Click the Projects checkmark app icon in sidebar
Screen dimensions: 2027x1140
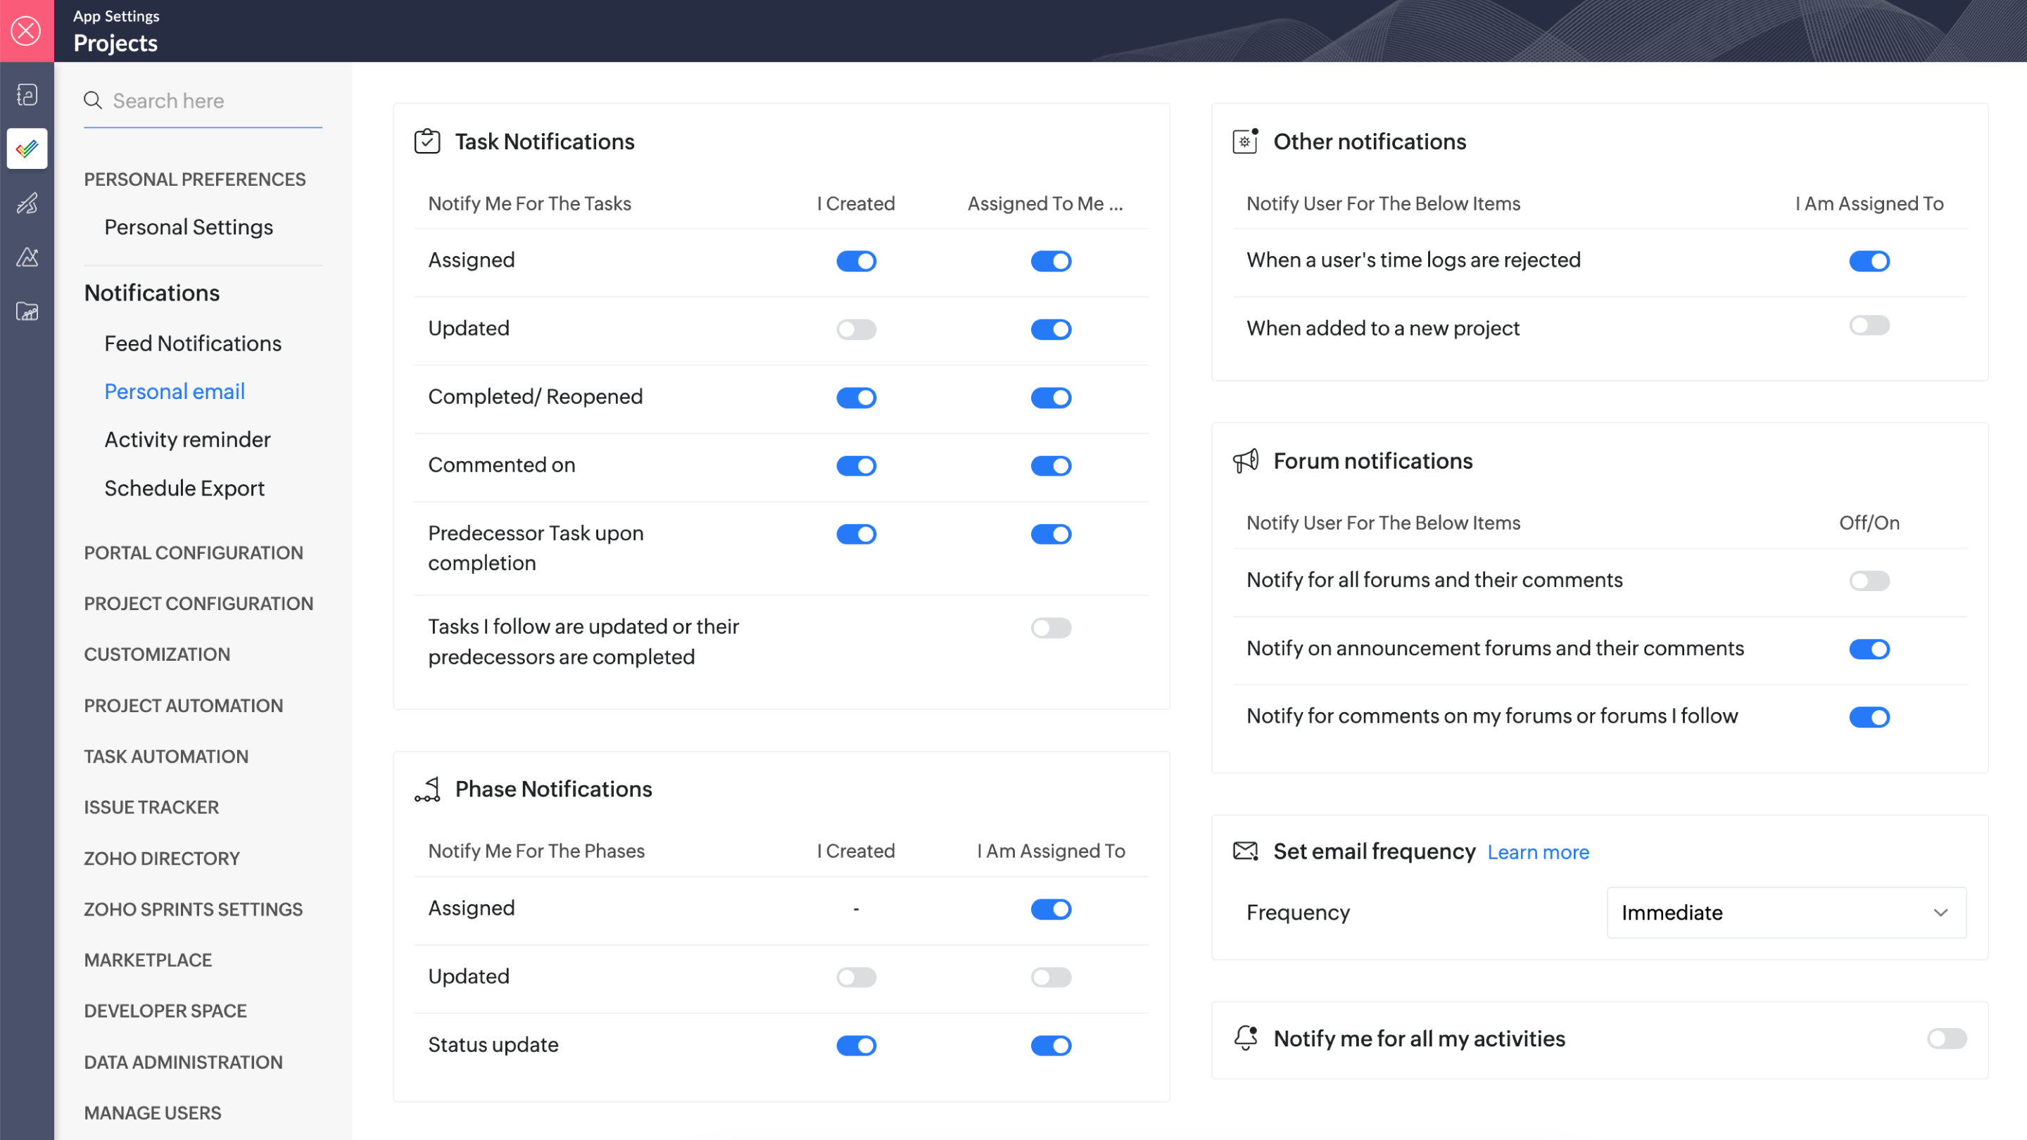coord(27,148)
